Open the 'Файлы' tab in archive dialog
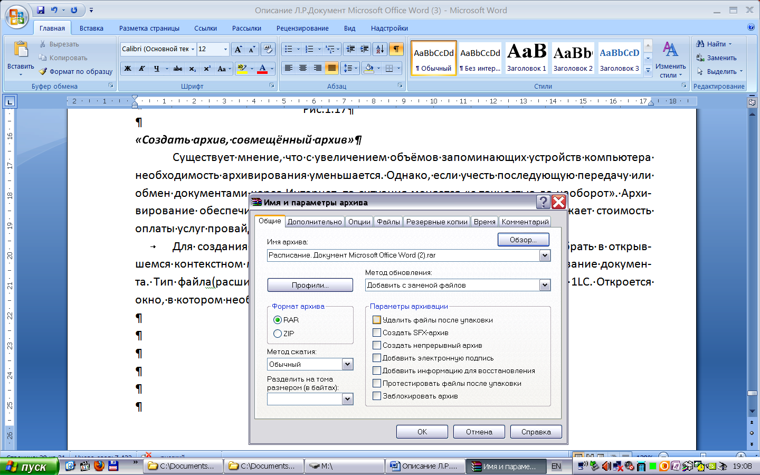 tap(388, 222)
